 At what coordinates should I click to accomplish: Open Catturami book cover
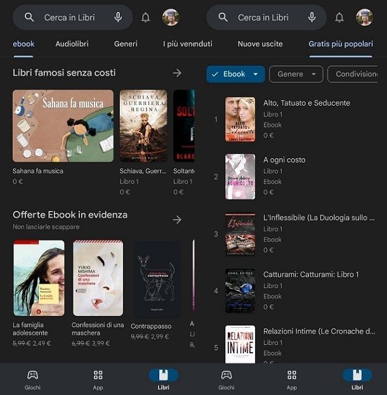240,291
